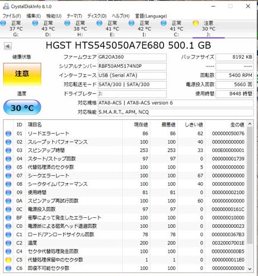The height and width of the screenshot is (276, 258).
Task: Click the status icon for row 05 代替処理済のセクタ数
Action: [x=8, y=167]
